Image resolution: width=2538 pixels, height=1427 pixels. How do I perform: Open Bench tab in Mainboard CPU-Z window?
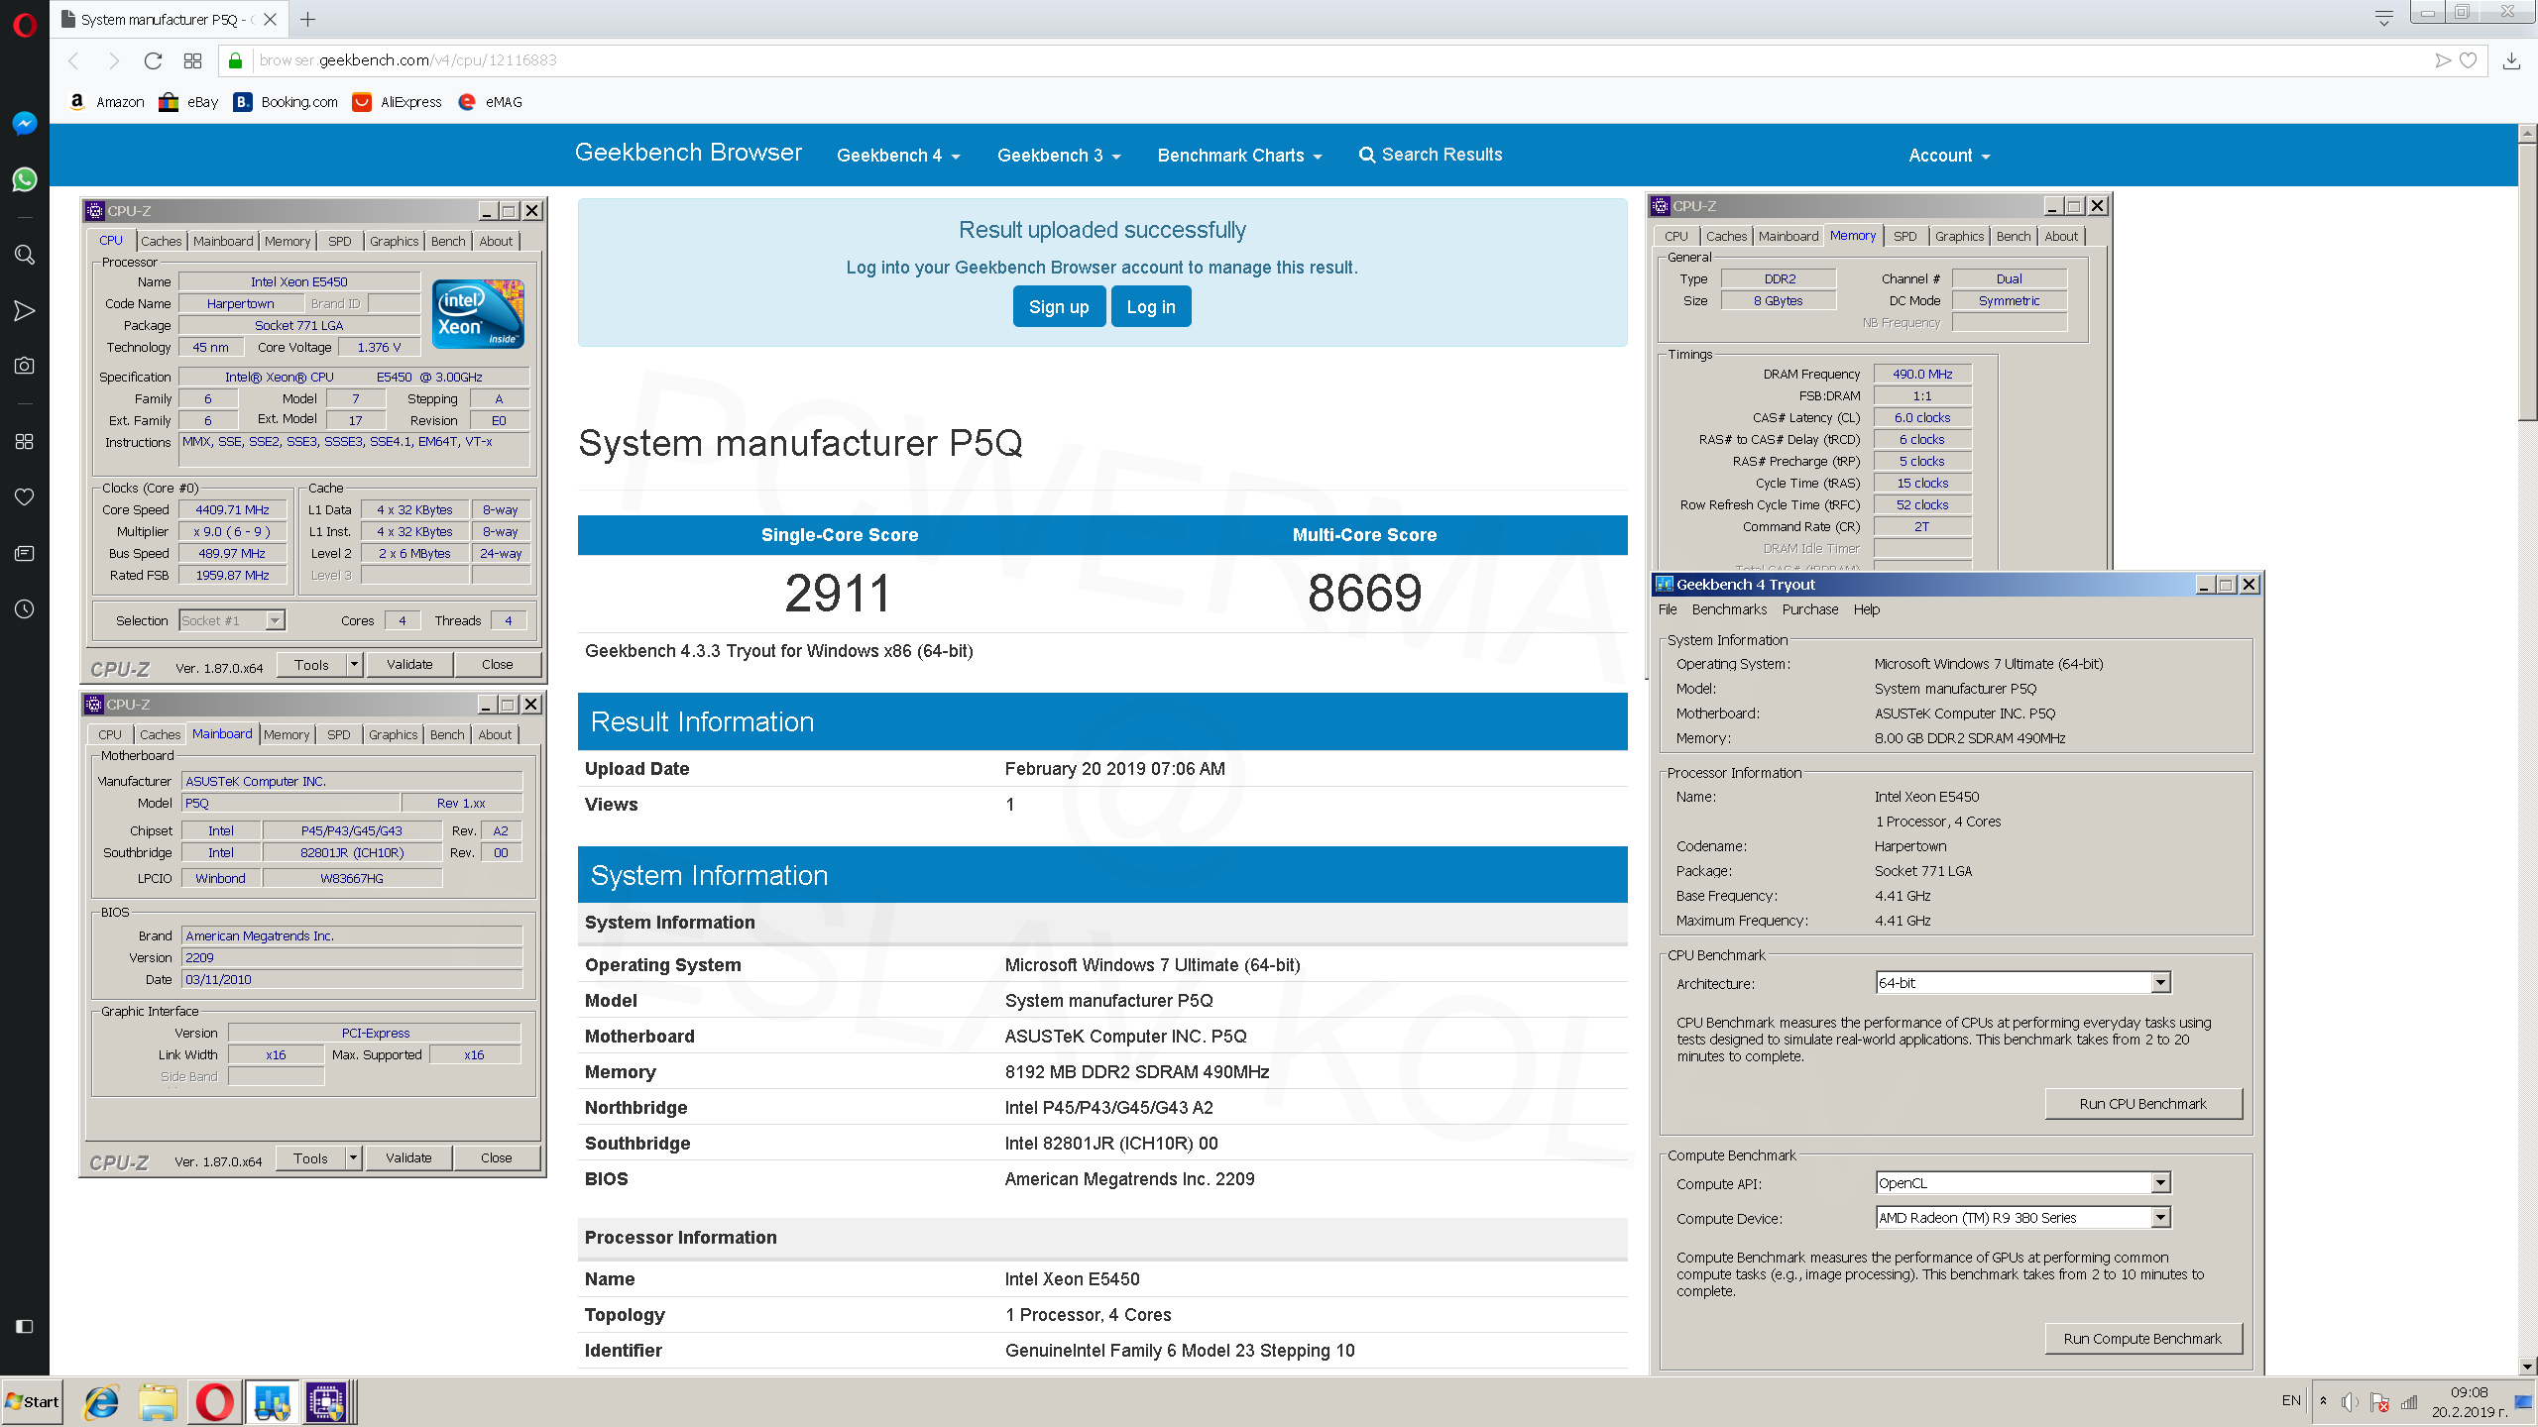[x=447, y=734]
